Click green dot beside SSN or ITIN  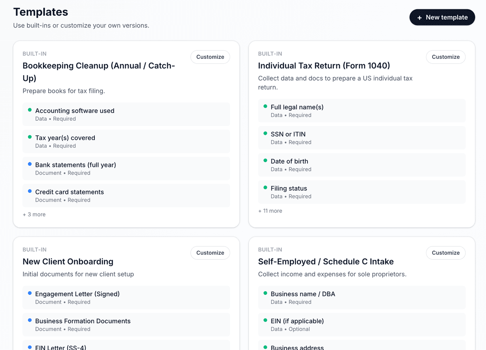265,134
